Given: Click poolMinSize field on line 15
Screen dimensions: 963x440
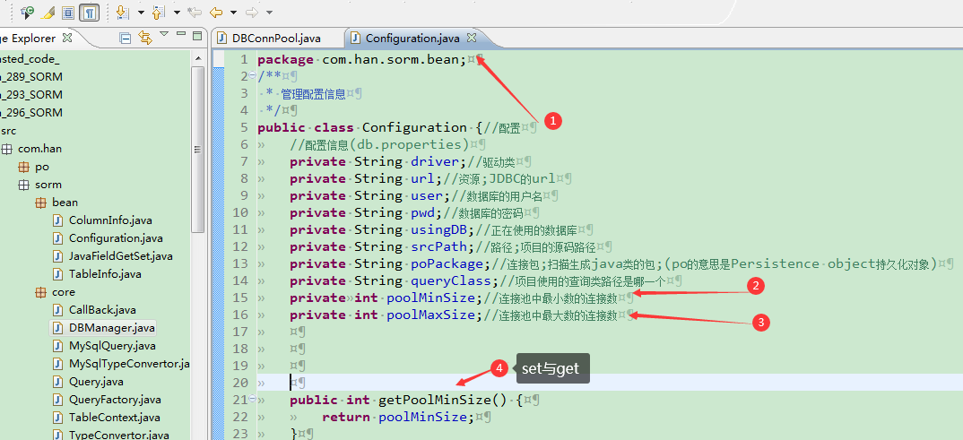Looking at the screenshot, I should click(431, 298).
